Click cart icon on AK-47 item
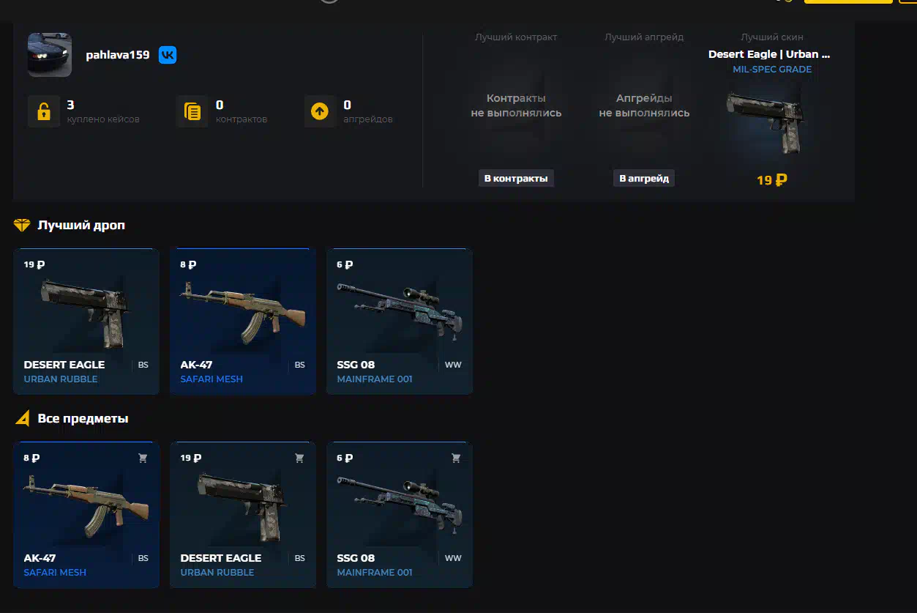 point(143,458)
